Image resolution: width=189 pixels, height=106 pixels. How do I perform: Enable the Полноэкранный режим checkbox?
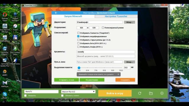pyautogui.click(x=103, y=28)
